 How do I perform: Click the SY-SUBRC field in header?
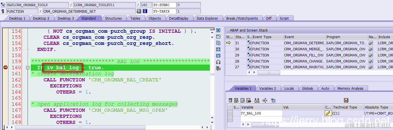point(164,5)
